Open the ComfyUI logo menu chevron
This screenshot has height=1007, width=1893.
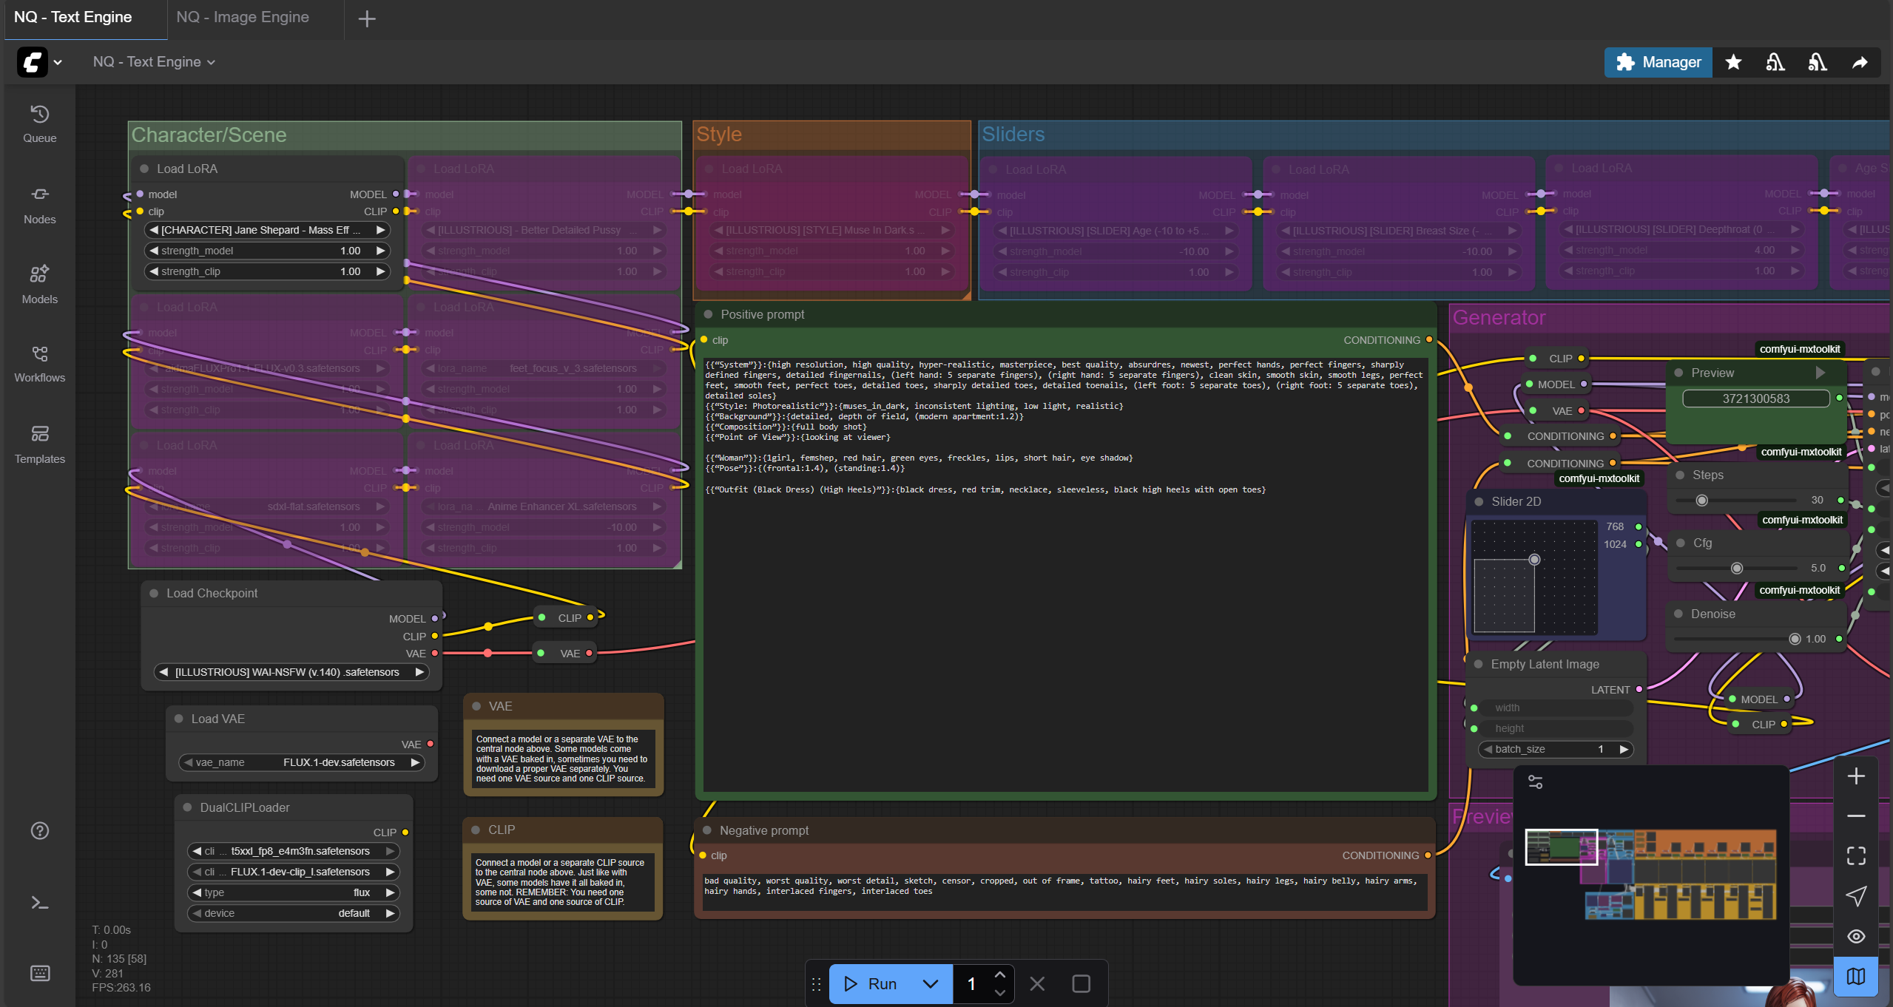tap(58, 62)
